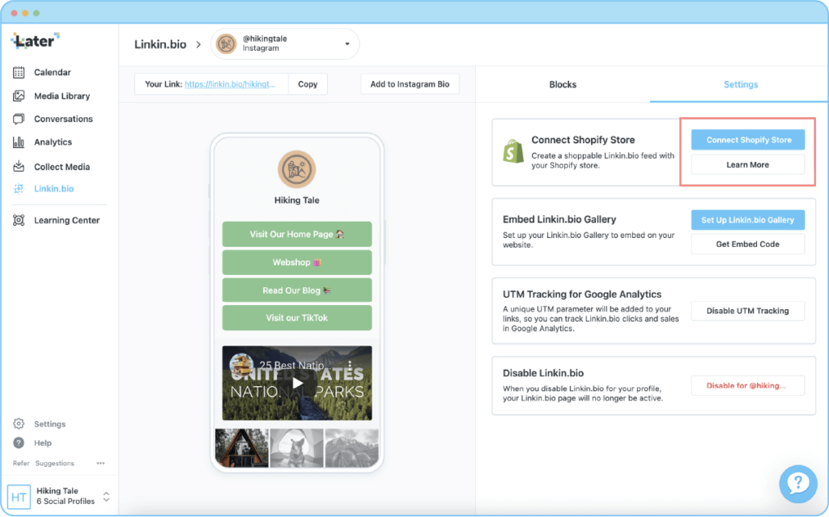
Task: Click the Disable Linkin.bio heading
Action: point(543,373)
